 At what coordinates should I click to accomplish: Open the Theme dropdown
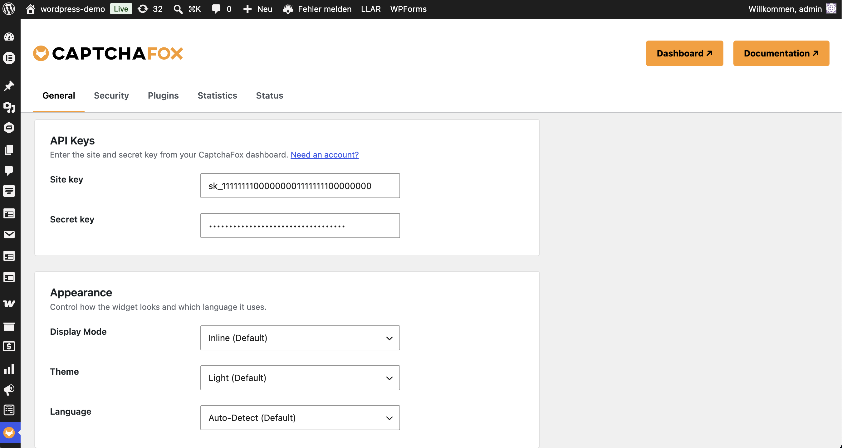[x=300, y=378]
